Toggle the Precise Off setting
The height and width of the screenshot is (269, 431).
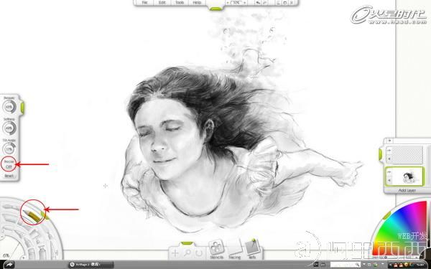[x=9, y=164]
